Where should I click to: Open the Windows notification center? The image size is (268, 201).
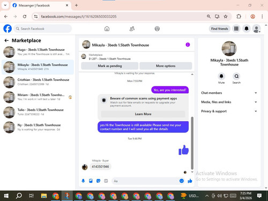[x=259, y=196]
